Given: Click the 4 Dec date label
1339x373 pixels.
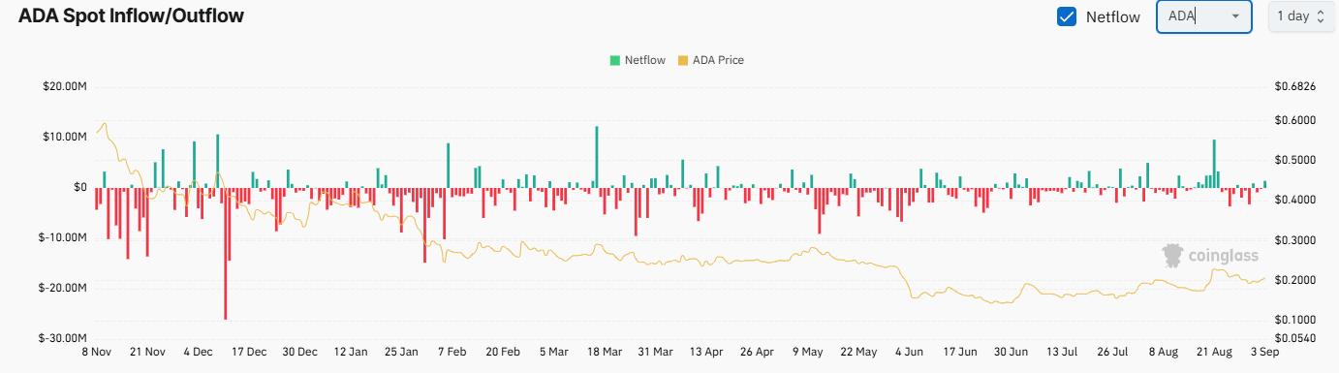Looking at the screenshot, I should coord(199,353).
